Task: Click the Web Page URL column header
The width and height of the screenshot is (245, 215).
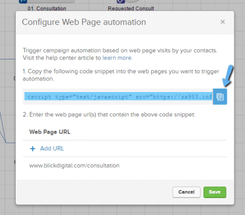Action: coord(50,132)
